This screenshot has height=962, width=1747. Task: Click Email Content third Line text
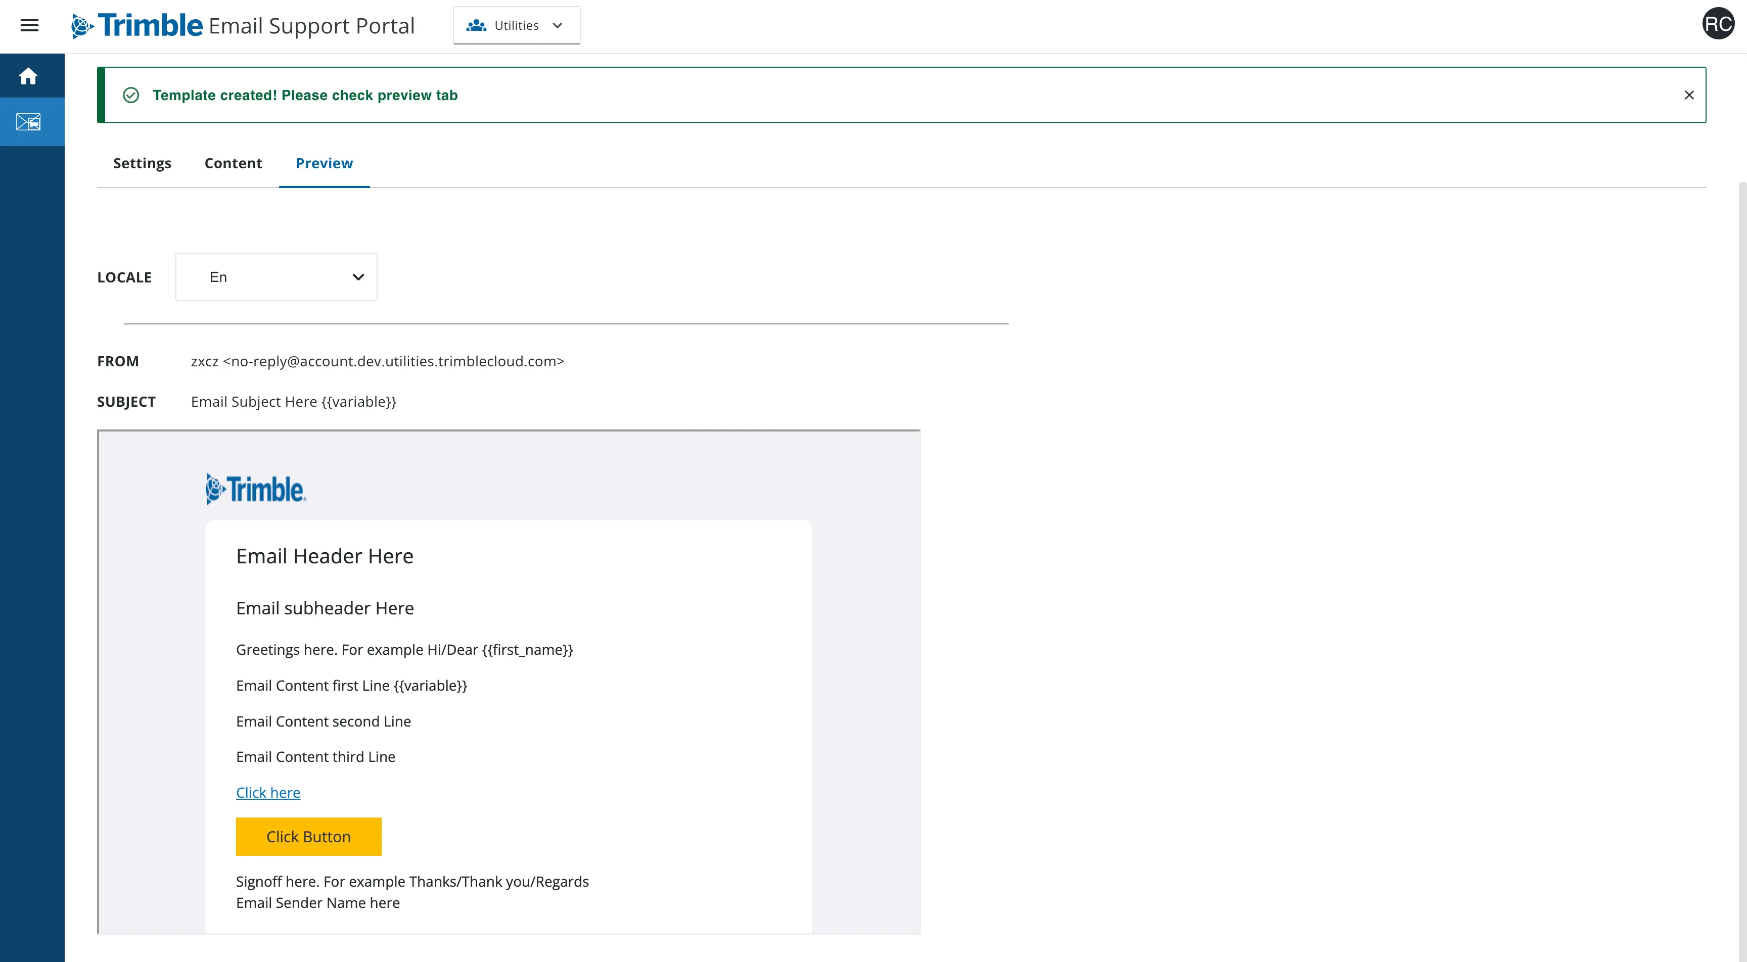315,756
